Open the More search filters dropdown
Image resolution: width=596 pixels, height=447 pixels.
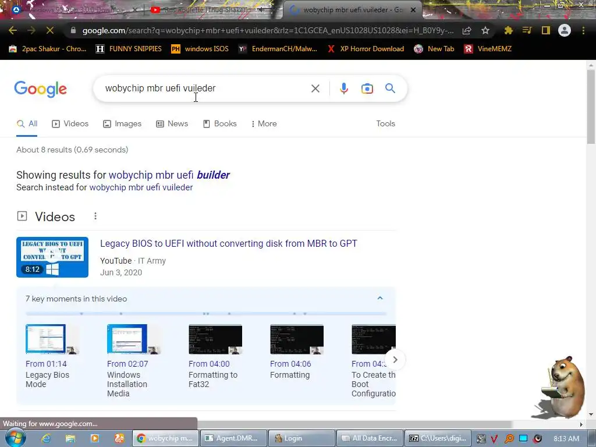pyautogui.click(x=264, y=123)
